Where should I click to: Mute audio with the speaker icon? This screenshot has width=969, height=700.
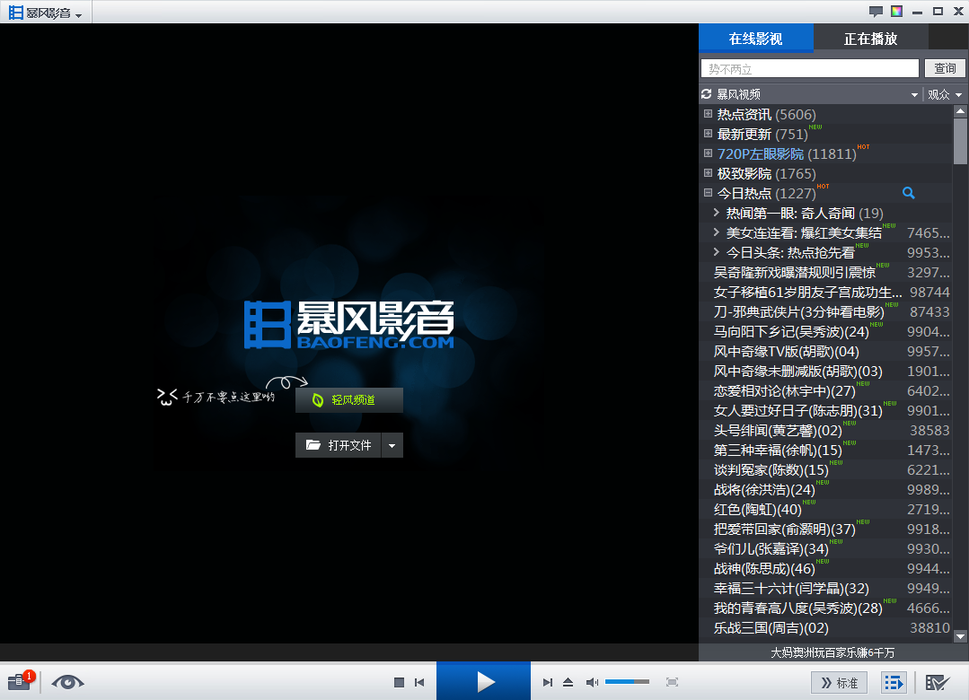tap(592, 682)
